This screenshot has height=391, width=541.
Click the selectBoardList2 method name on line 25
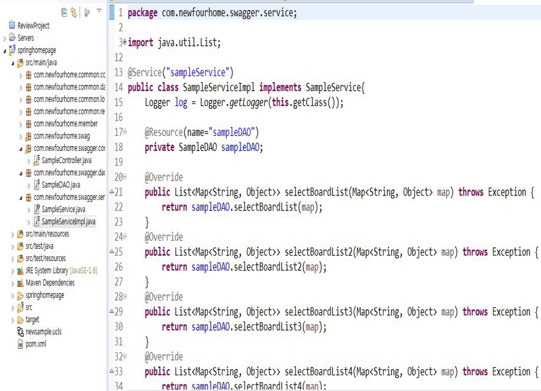coord(319,252)
